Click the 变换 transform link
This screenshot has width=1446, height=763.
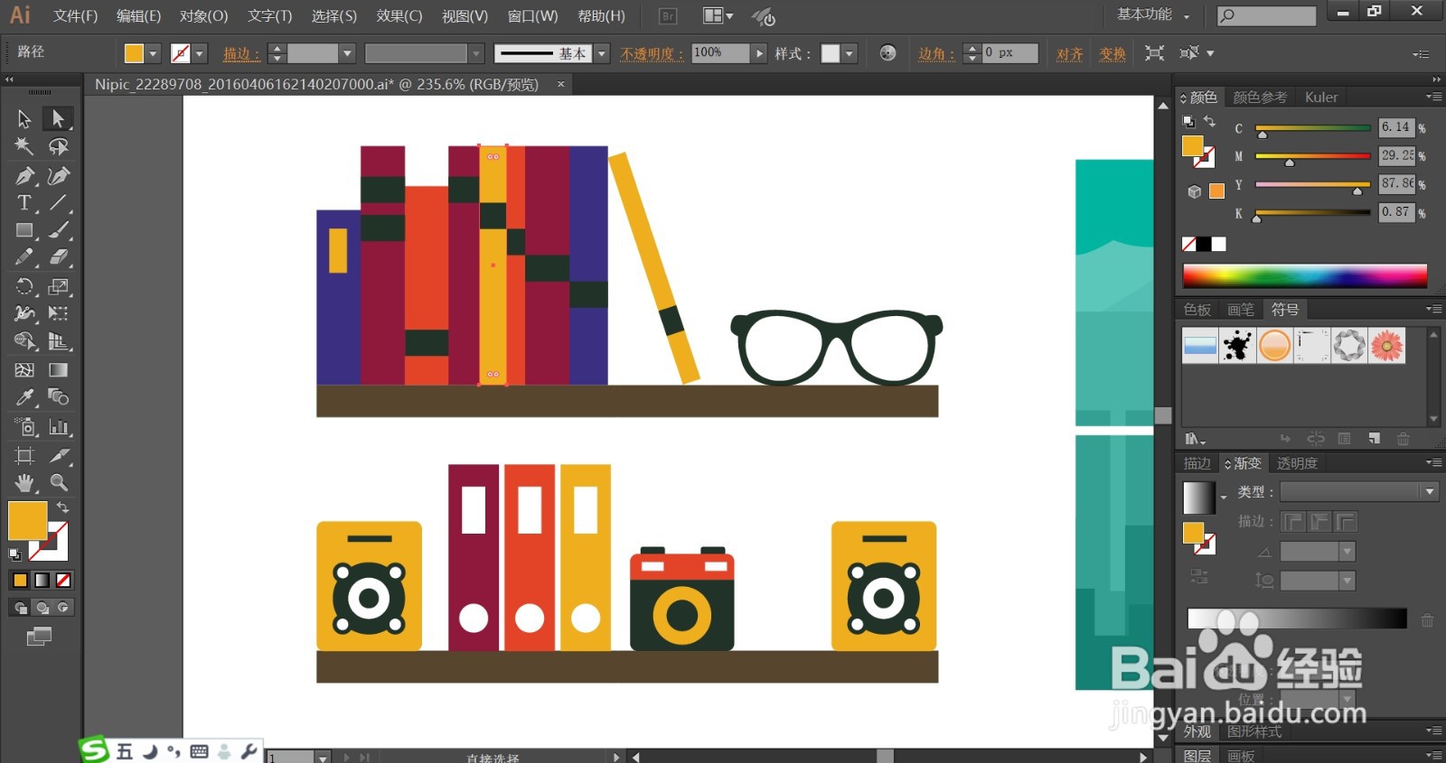[x=1113, y=54]
